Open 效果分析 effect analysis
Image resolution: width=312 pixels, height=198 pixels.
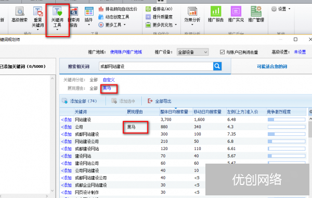[x=192, y=15]
